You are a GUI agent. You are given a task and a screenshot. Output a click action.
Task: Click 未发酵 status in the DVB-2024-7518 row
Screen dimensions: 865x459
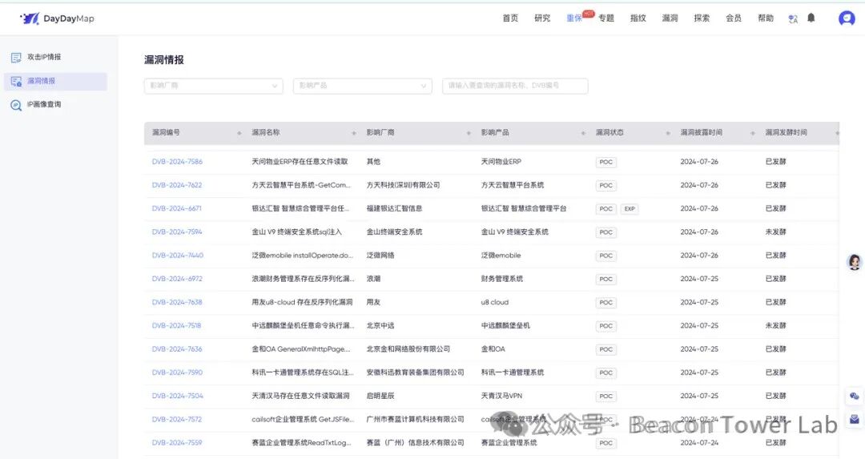[775, 325]
